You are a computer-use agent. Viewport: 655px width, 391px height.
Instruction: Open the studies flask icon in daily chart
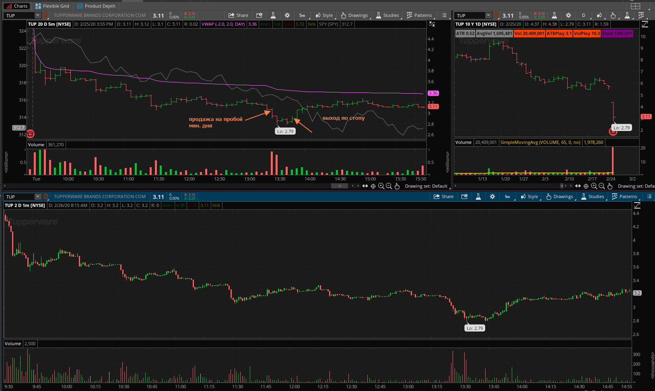click(627, 15)
